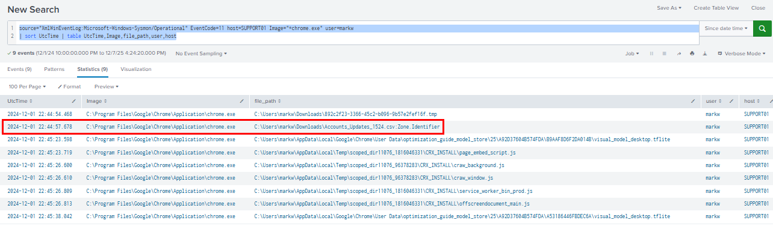Click the 2024-12-01 22:45:23.598 timestamp
Image resolution: width=773 pixels, height=235 pixels.
click(40, 139)
